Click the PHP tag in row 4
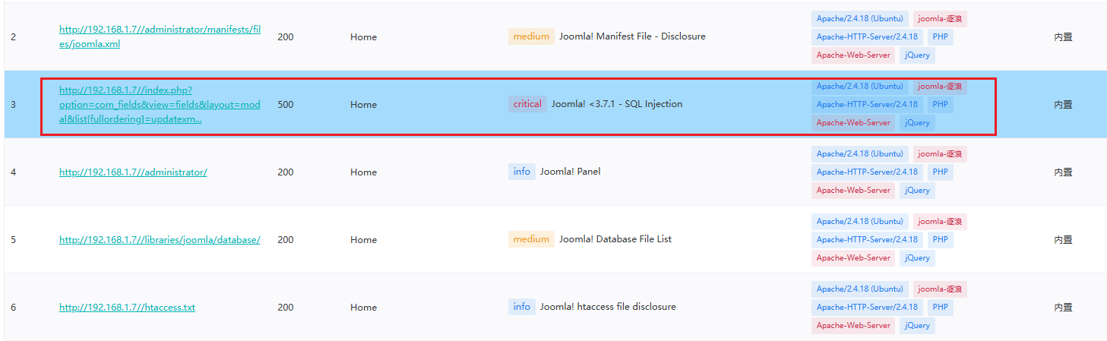Screen dimensions: 1107x341 pos(940,172)
